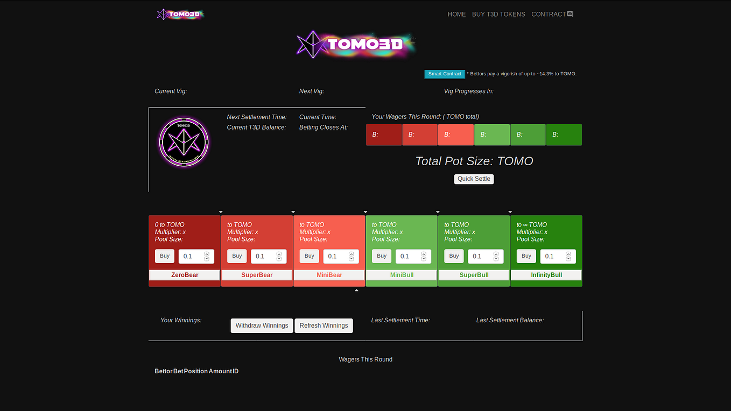Open the HOME menu item
The width and height of the screenshot is (731, 411).
[456, 14]
